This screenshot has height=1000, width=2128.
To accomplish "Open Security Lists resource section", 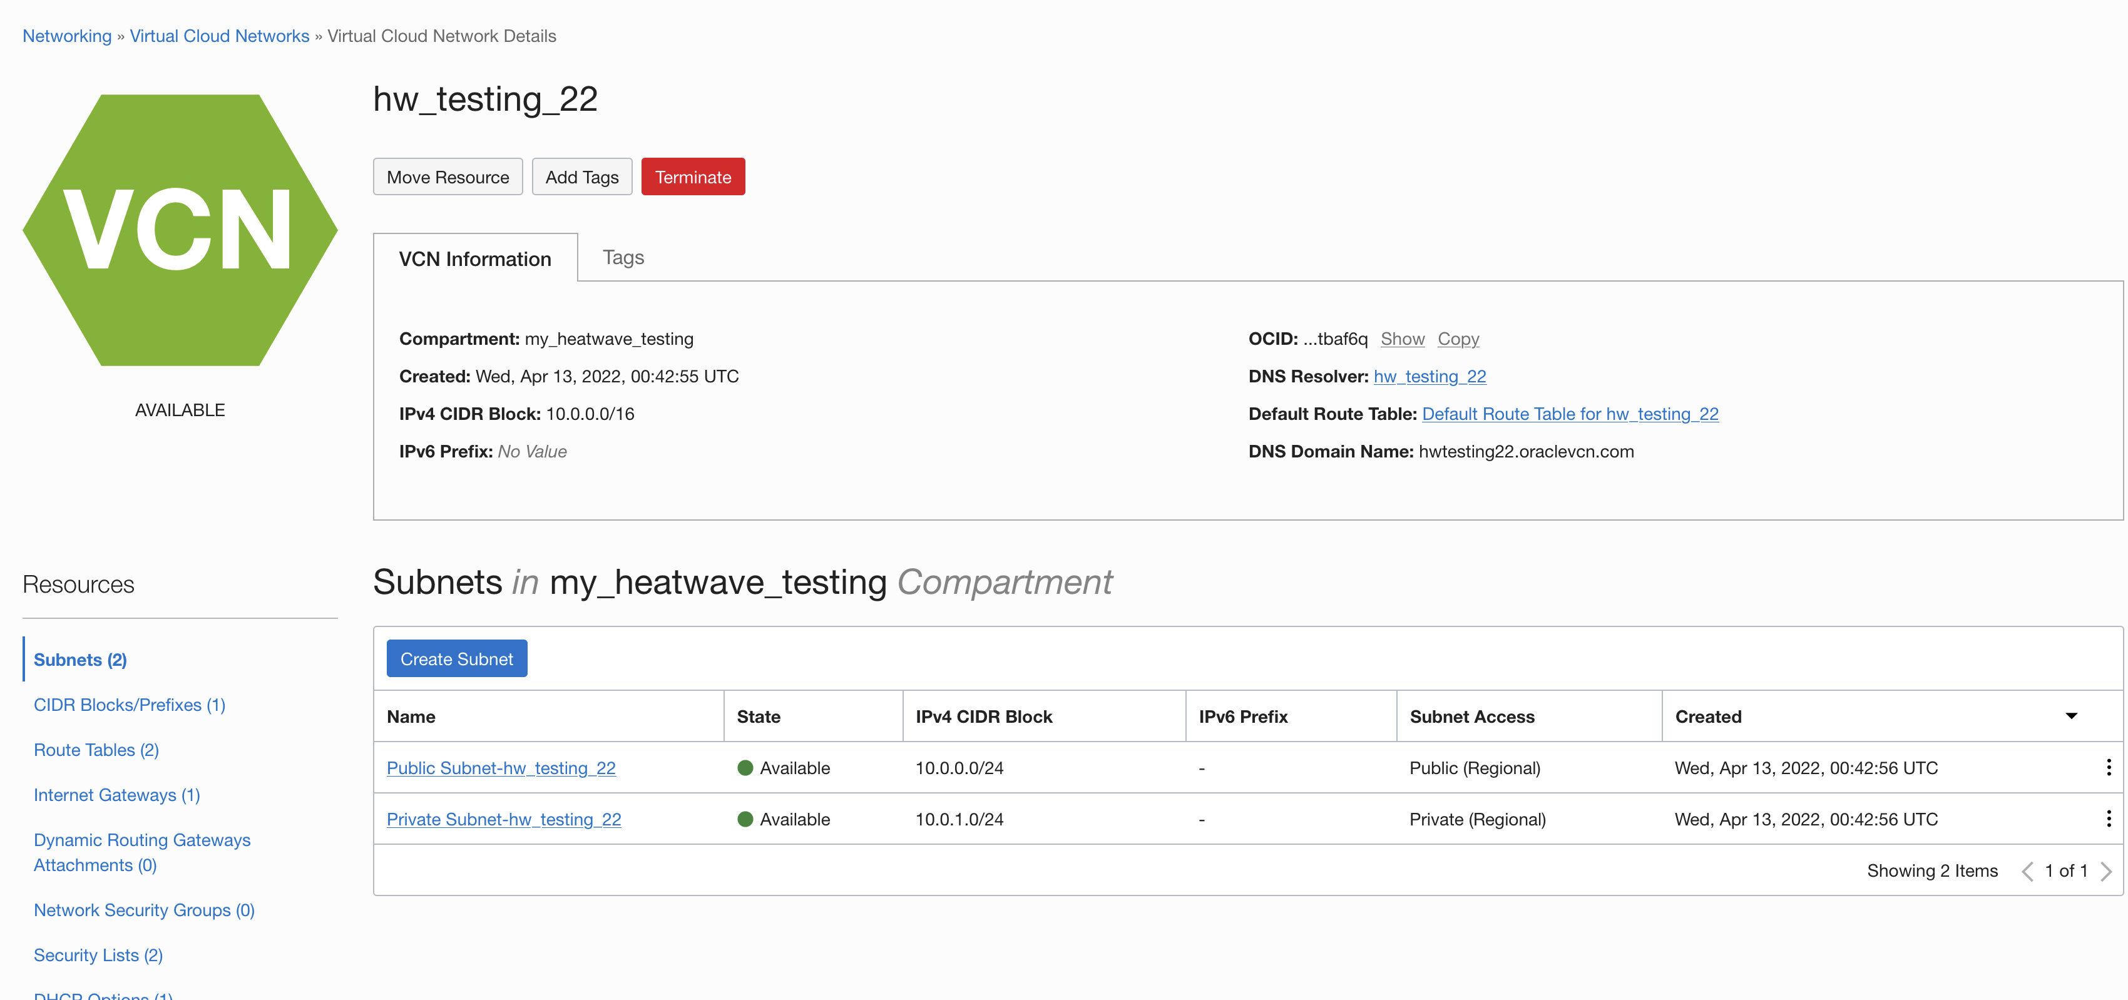I will 98,954.
